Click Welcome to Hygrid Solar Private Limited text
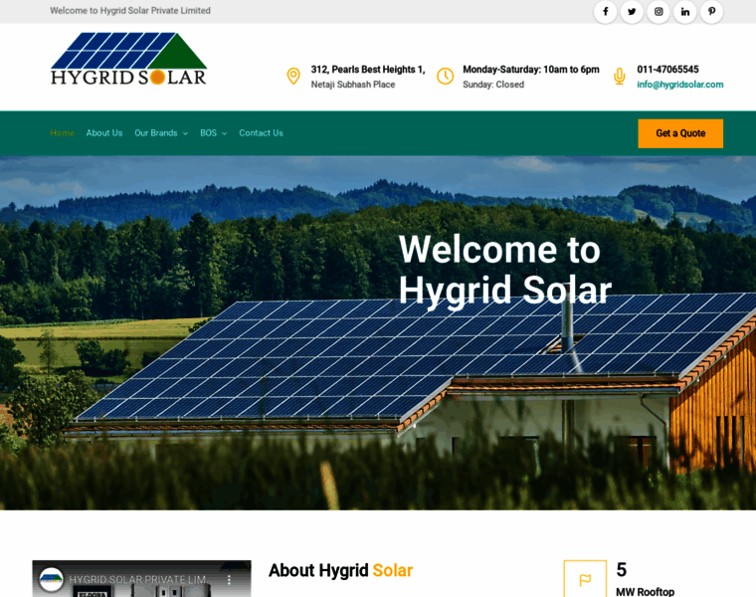 point(130,11)
